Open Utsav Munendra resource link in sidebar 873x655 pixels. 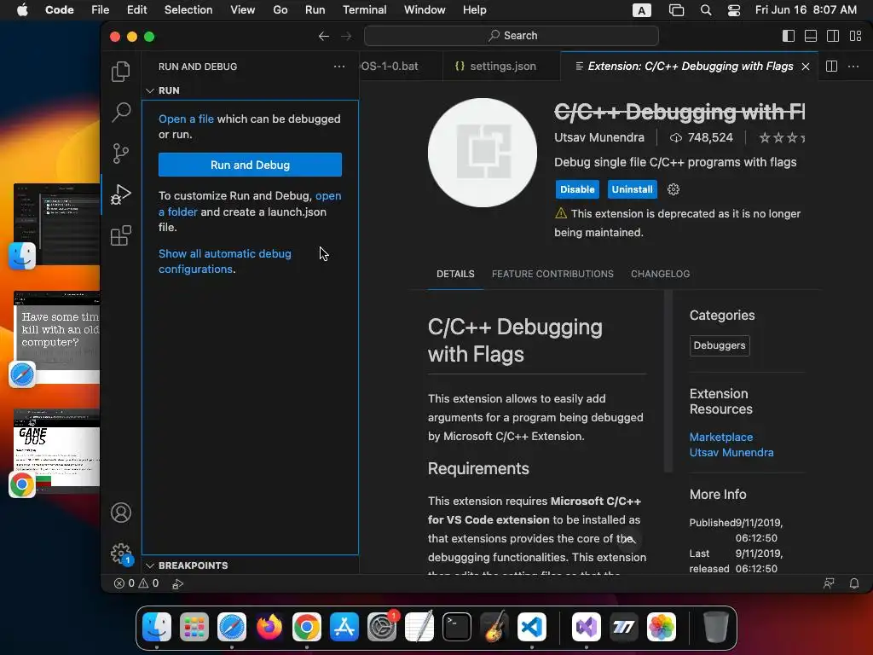tap(731, 452)
